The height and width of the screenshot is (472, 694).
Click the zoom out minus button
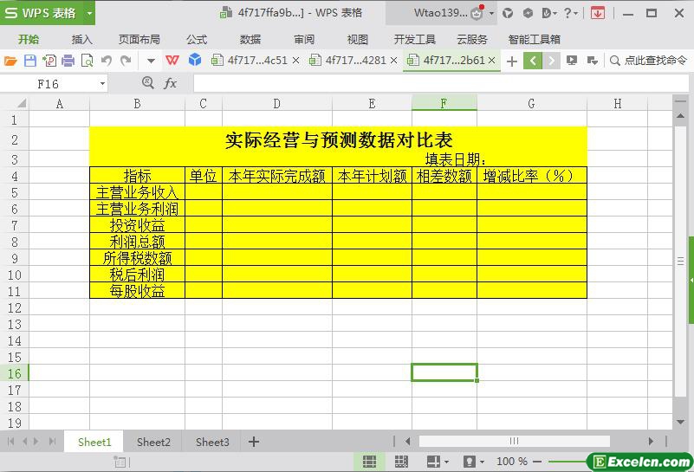(x=537, y=462)
